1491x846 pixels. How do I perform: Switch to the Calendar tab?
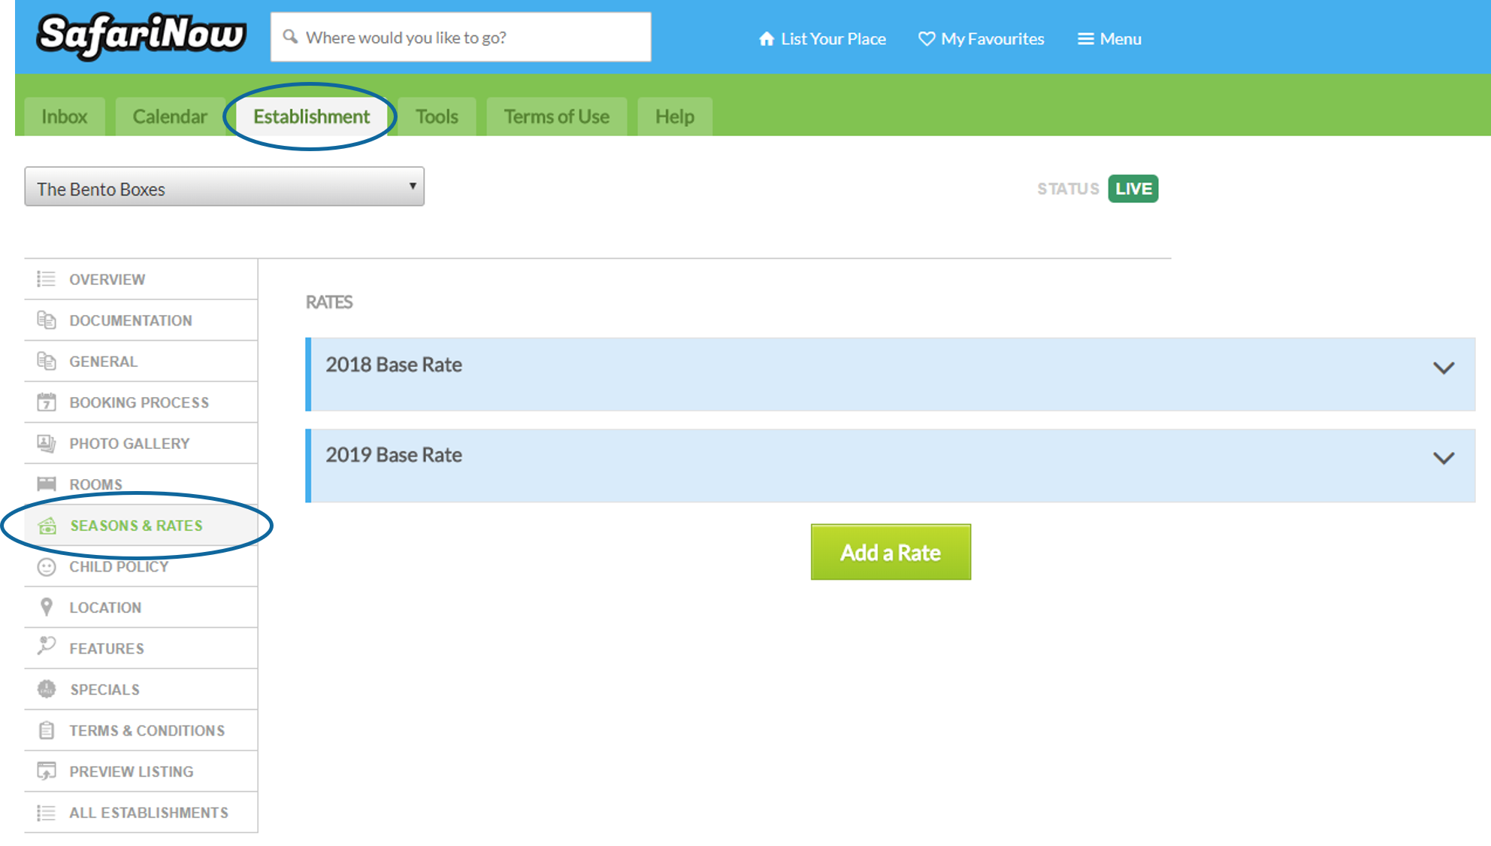pyautogui.click(x=170, y=117)
